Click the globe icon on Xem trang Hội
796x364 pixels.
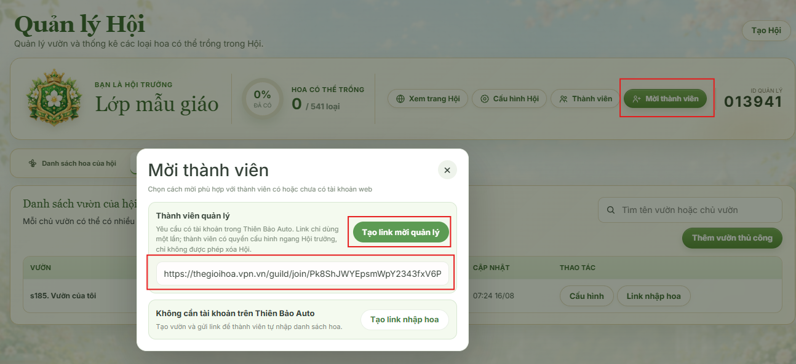[x=400, y=99]
